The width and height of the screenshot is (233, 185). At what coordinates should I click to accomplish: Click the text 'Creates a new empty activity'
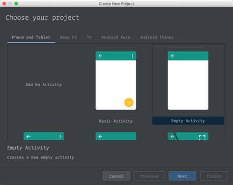pyautogui.click(x=41, y=157)
